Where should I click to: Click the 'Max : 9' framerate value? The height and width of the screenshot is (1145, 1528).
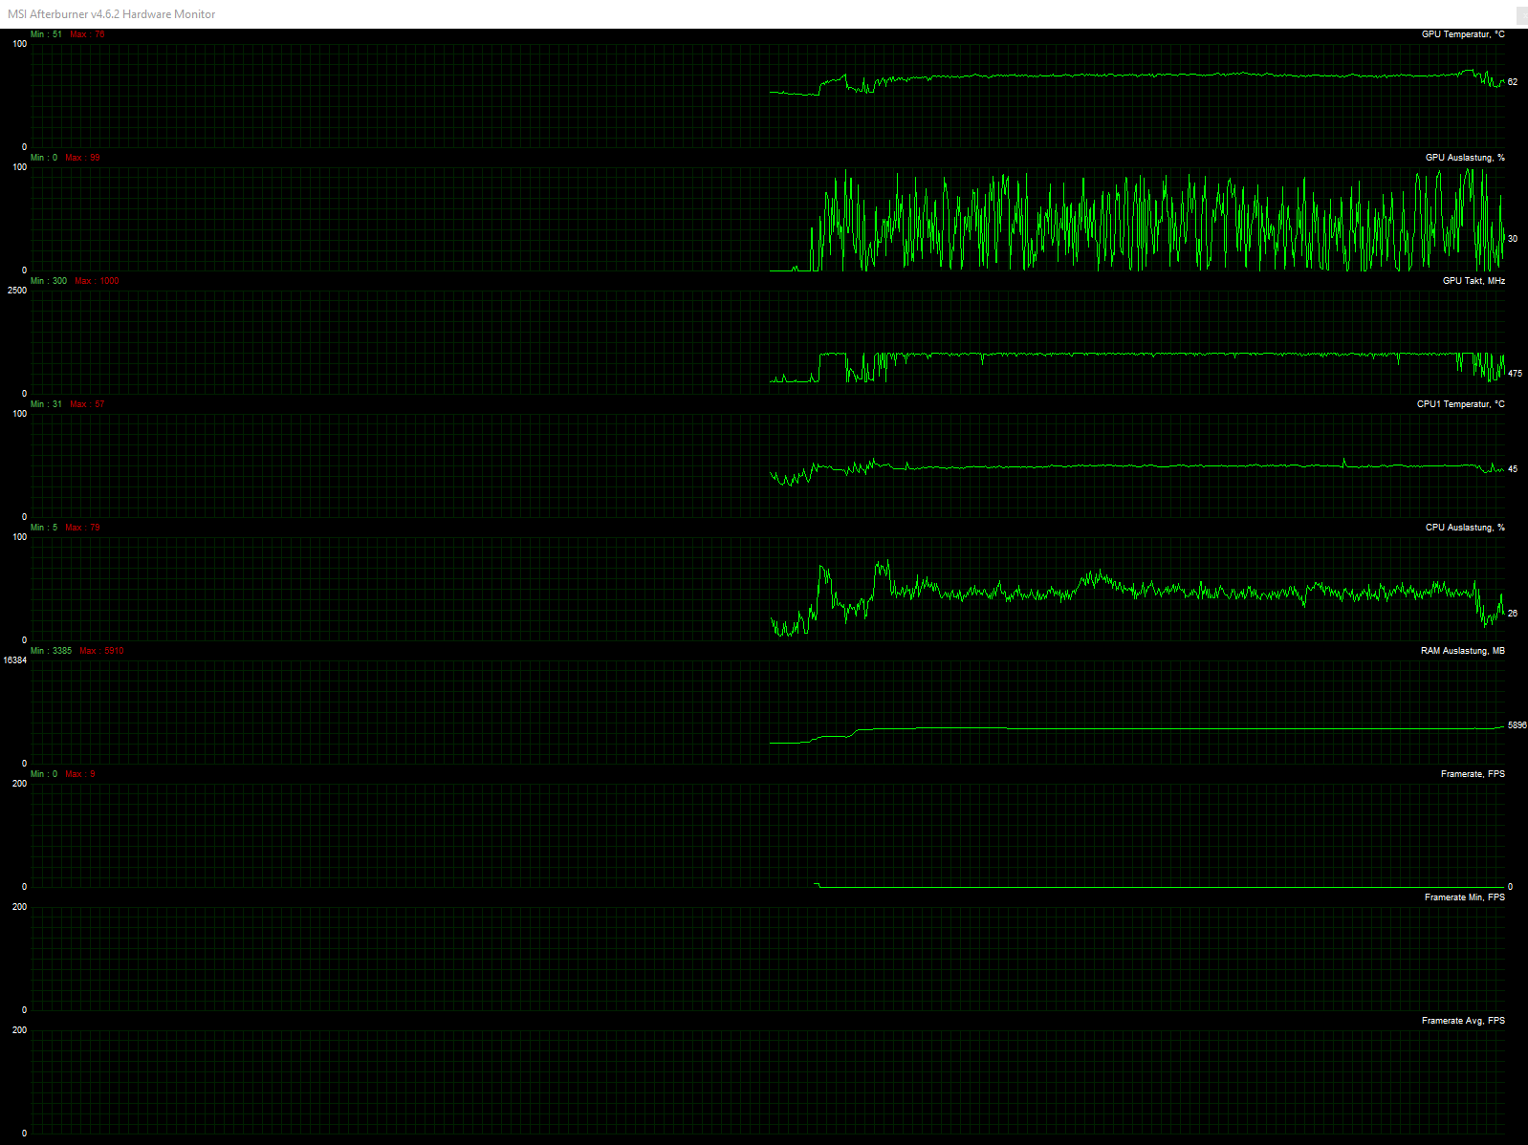pyautogui.click(x=80, y=774)
